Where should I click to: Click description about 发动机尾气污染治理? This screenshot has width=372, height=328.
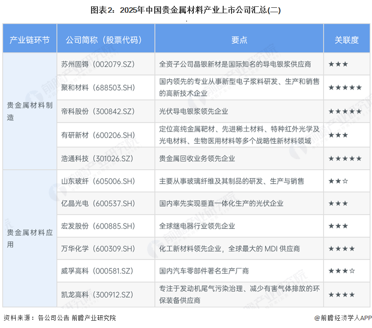(239, 295)
